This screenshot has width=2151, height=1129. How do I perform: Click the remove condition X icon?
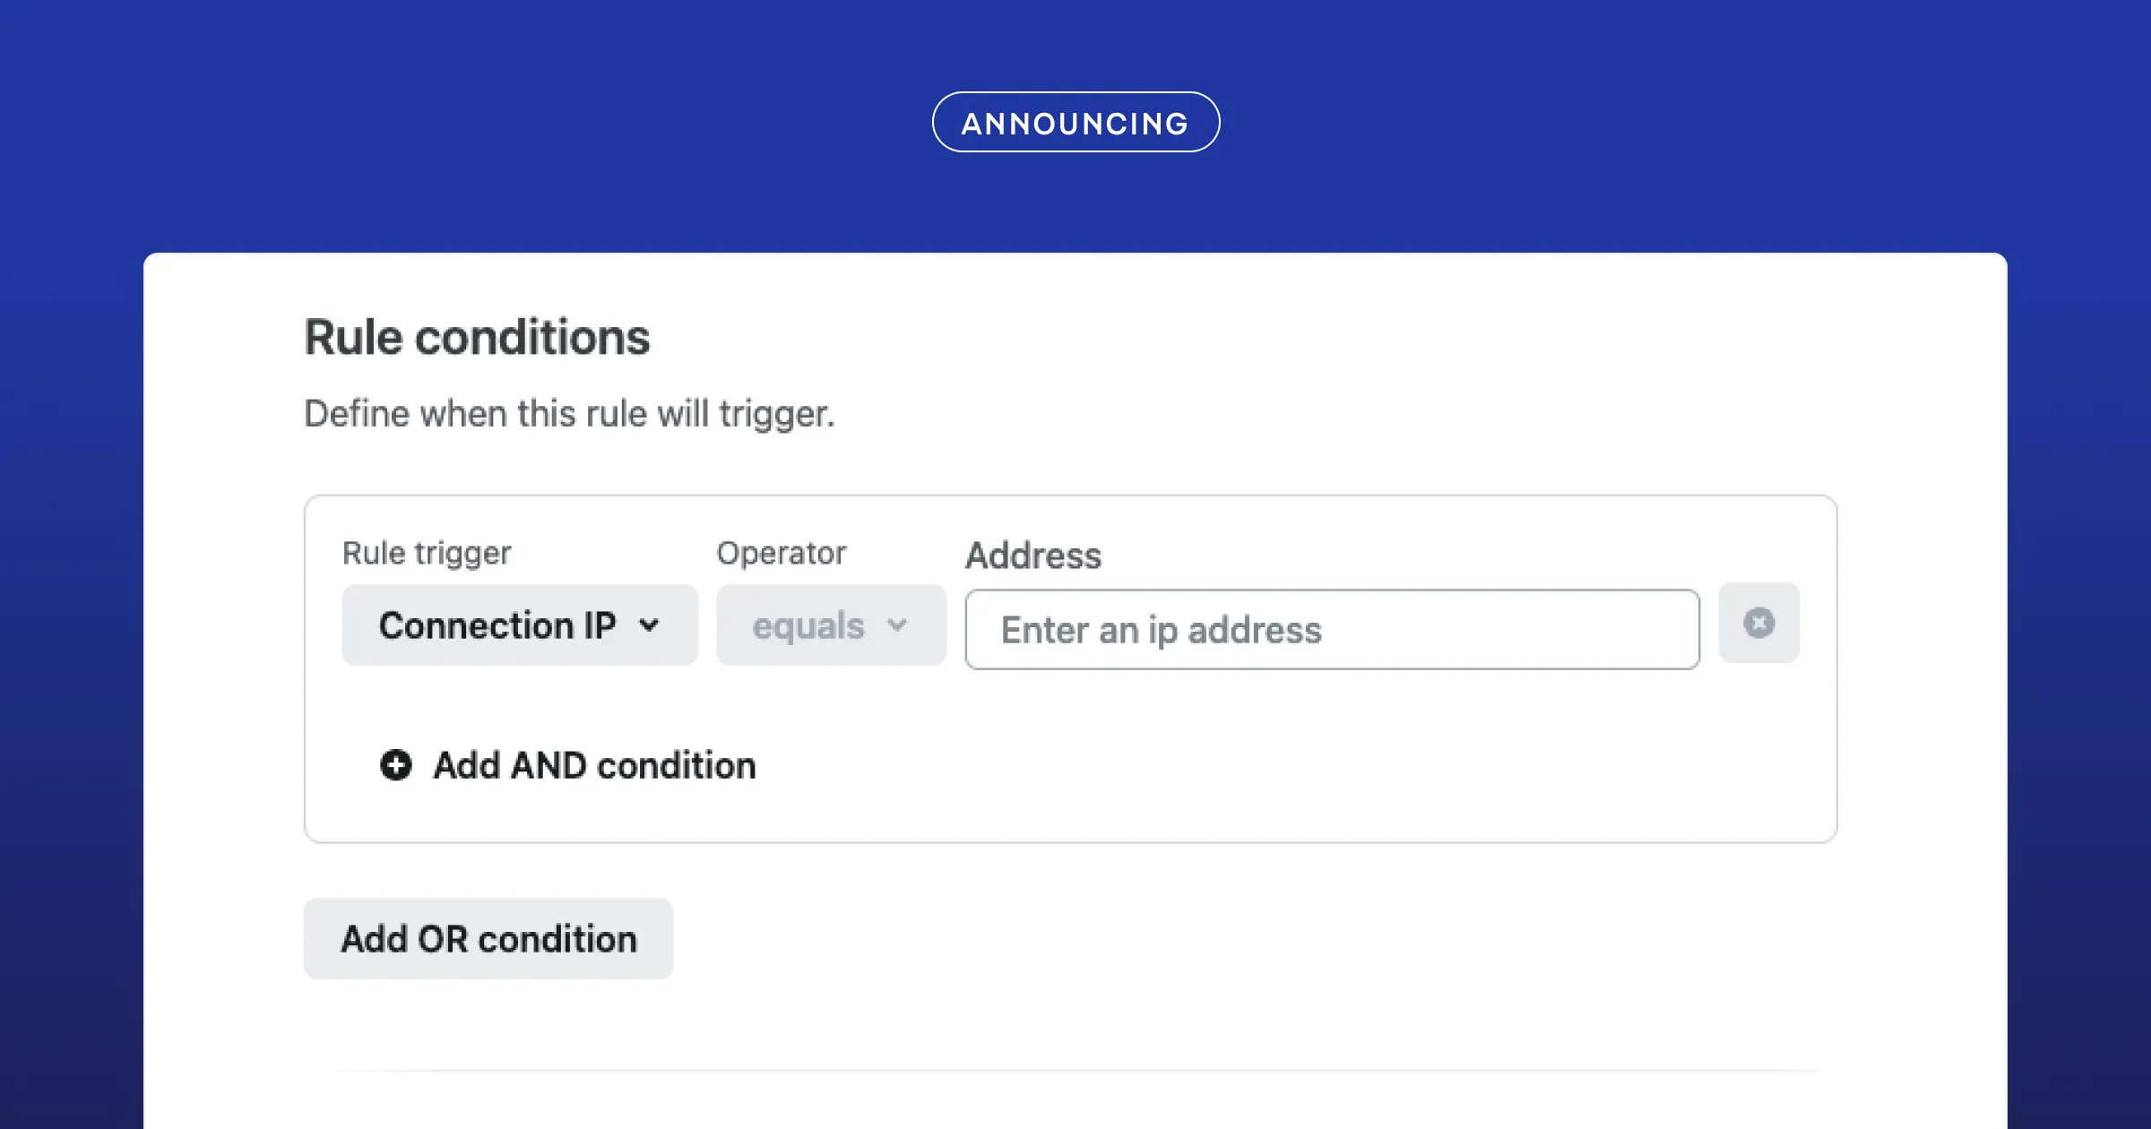1758,623
